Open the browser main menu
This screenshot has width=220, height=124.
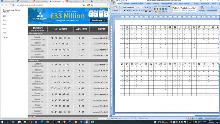[108, 5]
